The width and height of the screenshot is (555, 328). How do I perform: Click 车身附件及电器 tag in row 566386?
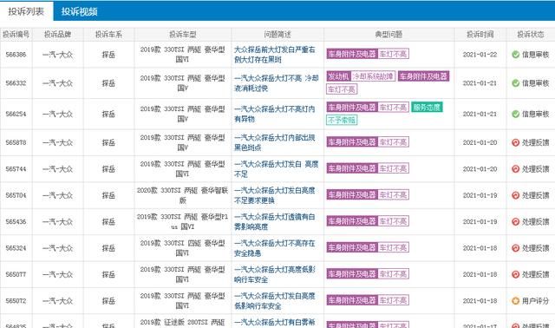tap(352, 54)
